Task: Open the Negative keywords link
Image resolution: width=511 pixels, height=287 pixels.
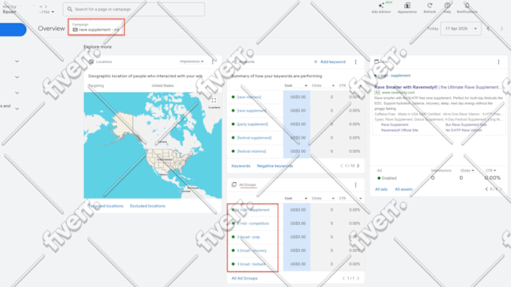Action: point(275,166)
